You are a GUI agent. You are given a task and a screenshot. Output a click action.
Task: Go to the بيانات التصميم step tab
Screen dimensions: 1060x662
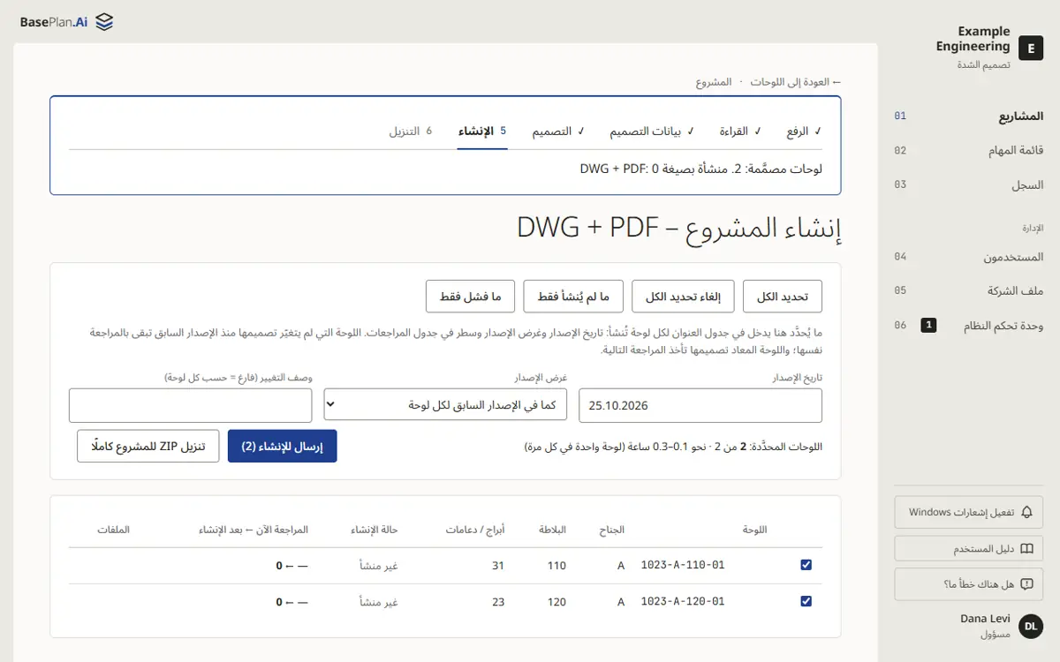(652, 132)
